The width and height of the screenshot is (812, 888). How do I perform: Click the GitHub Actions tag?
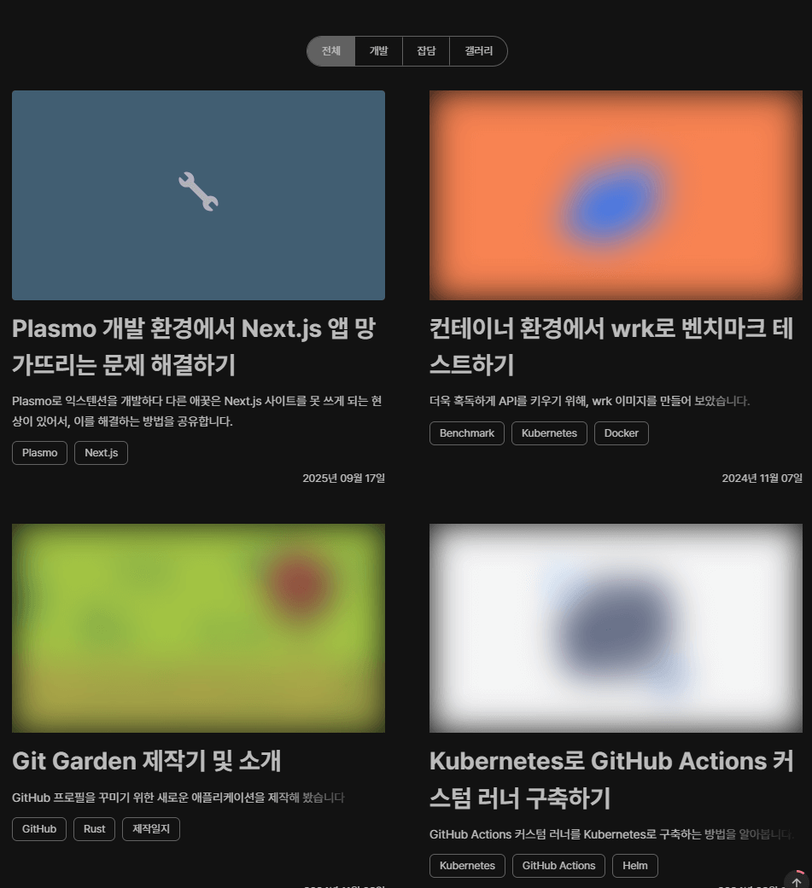558,866
